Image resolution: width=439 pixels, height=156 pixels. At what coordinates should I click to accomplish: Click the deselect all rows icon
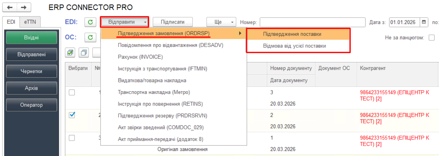84,52
